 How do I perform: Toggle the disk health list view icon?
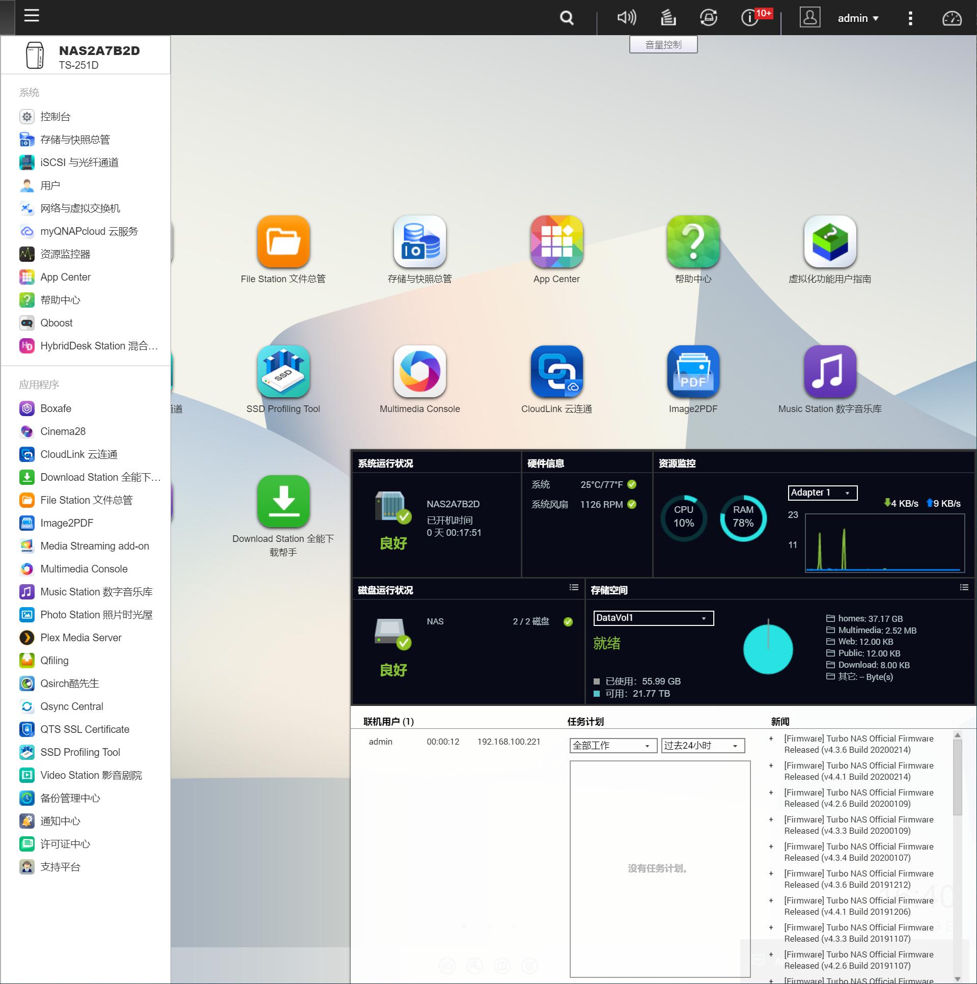pos(574,587)
